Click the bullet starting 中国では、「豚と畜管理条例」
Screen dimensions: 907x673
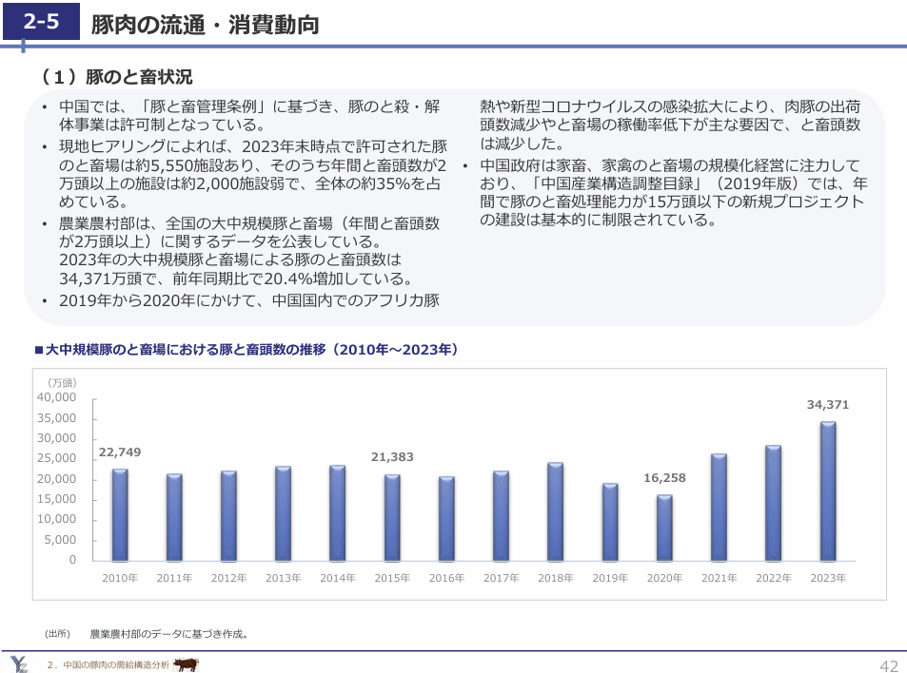[x=249, y=116]
